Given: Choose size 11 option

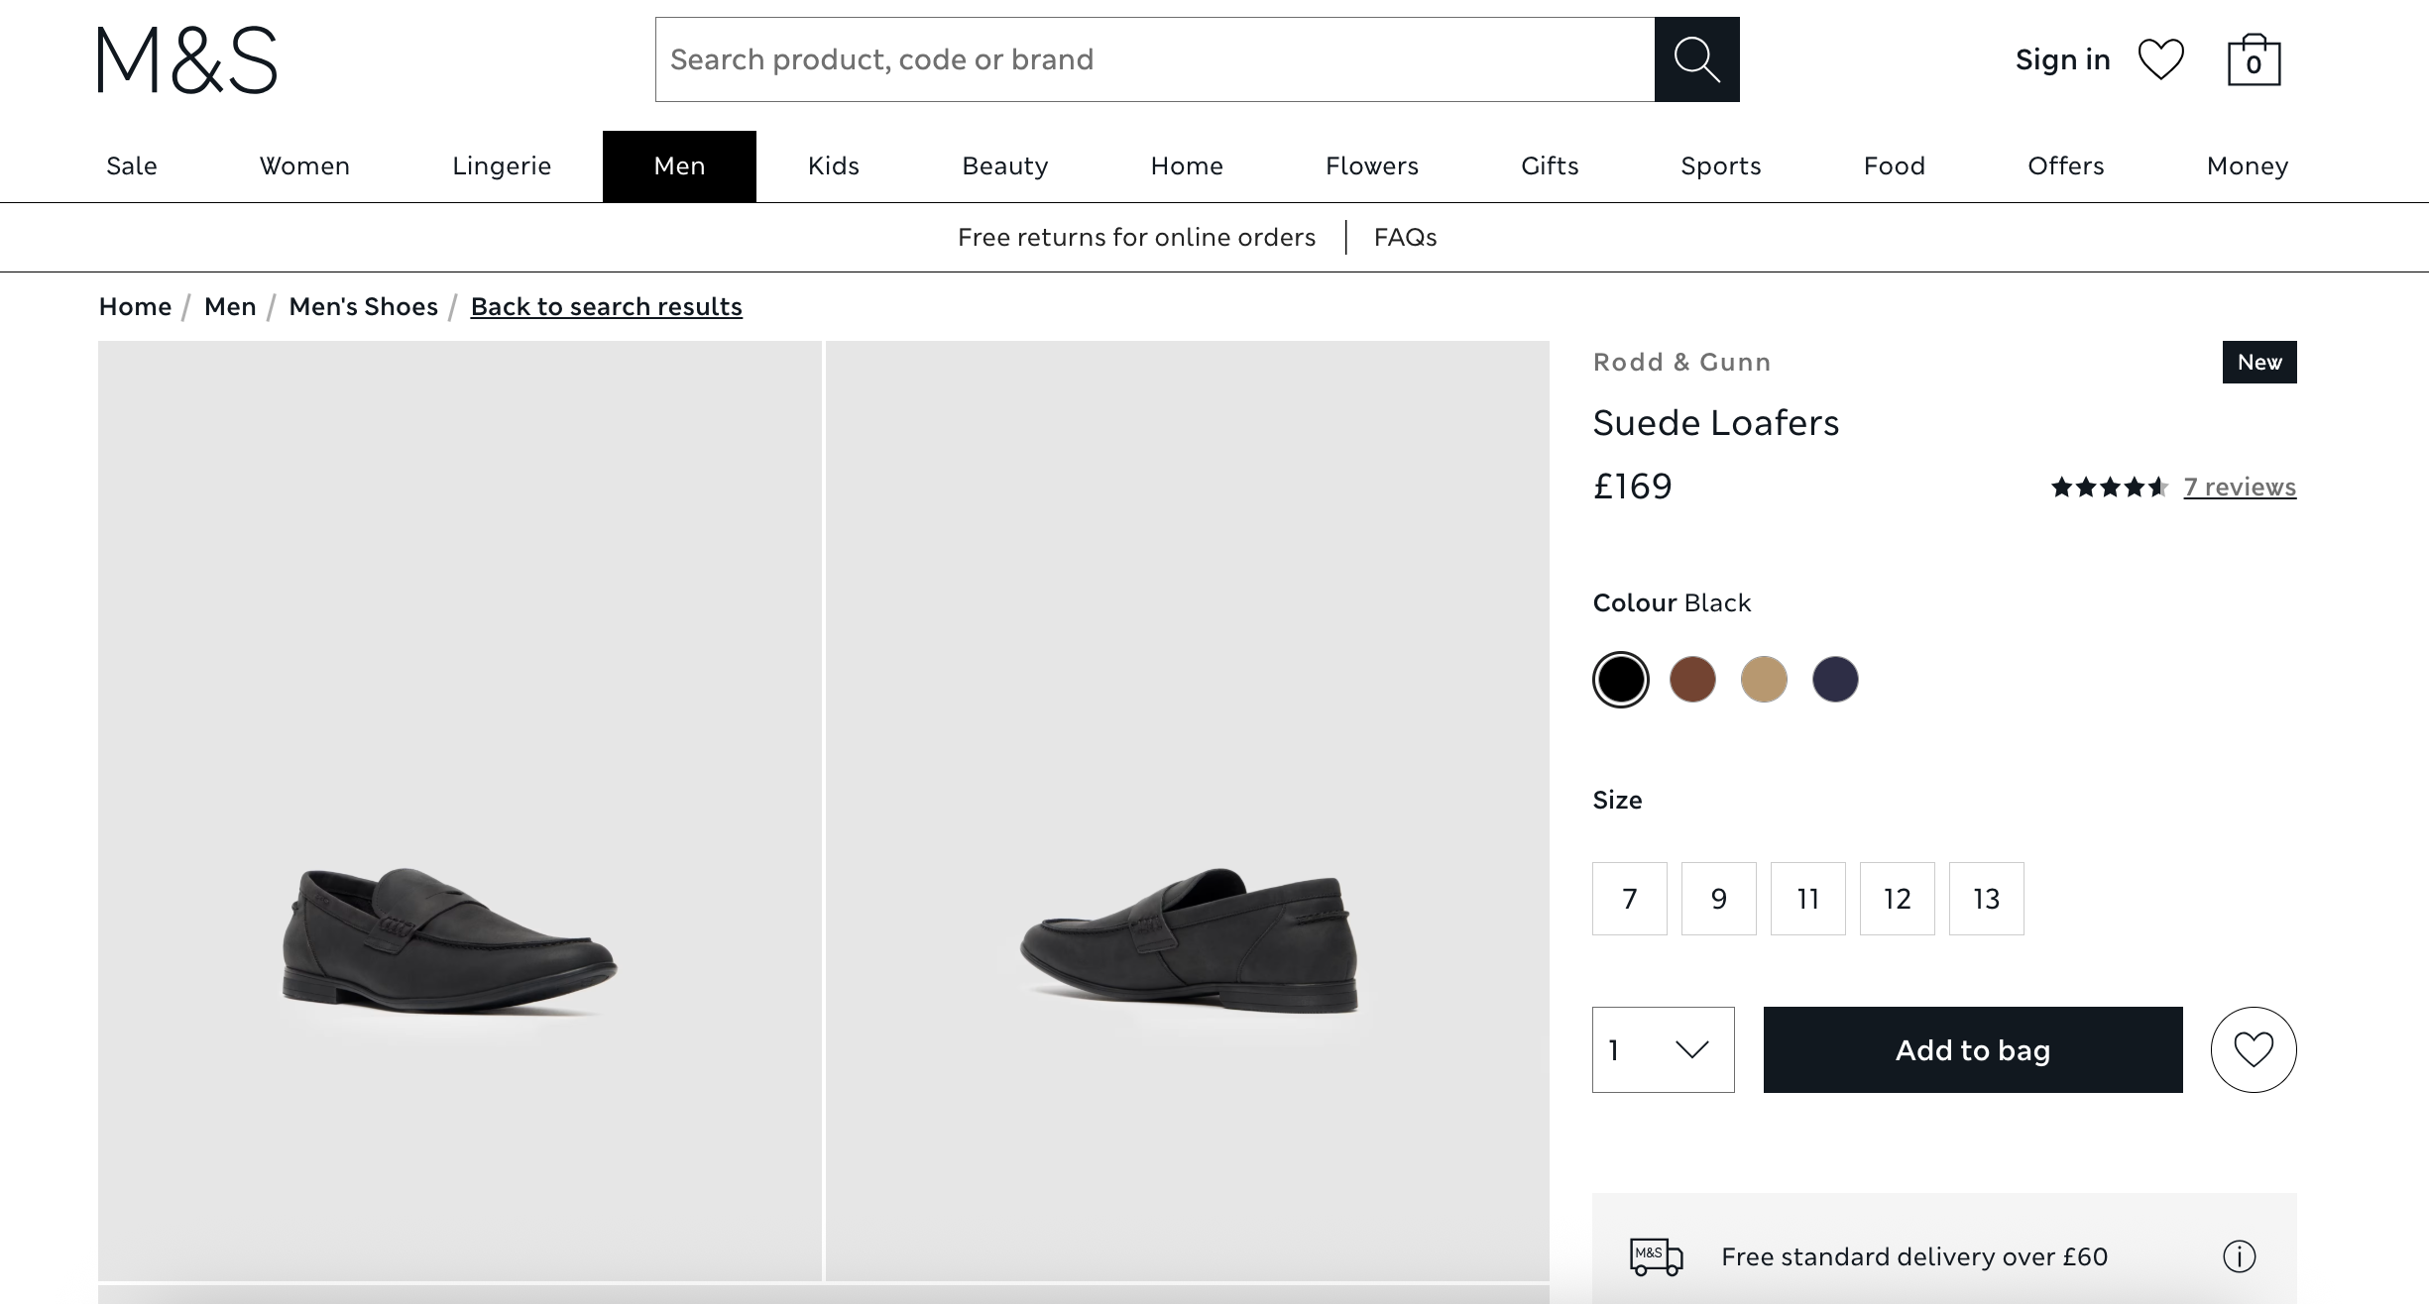Looking at the screenshot, I should tap(1807, 899).
